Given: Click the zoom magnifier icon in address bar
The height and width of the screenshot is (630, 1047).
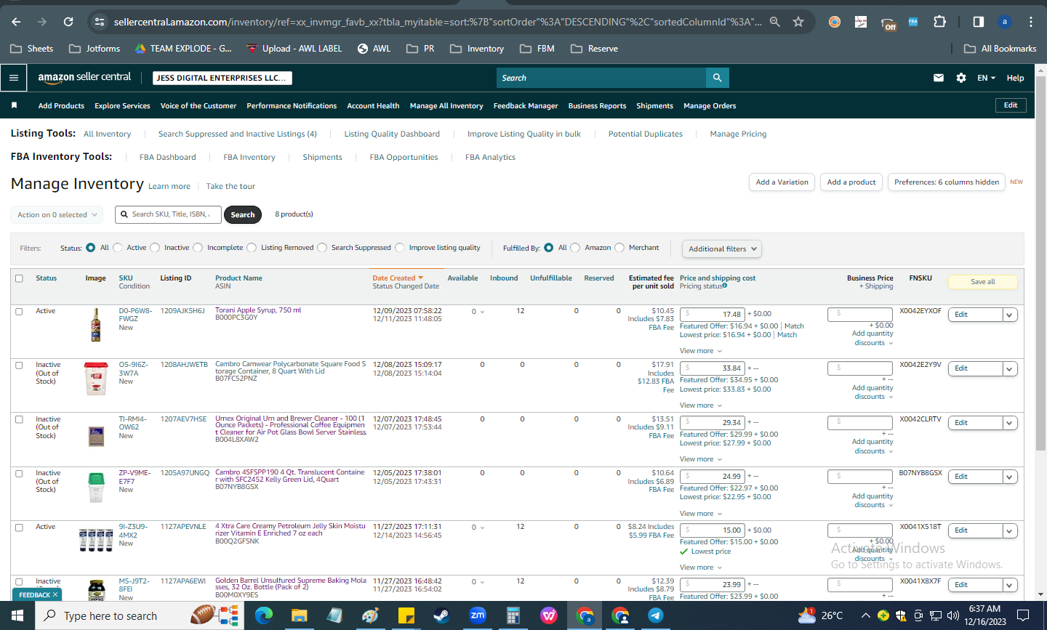Looking at the screenshot, I should [x=775, y=22].
